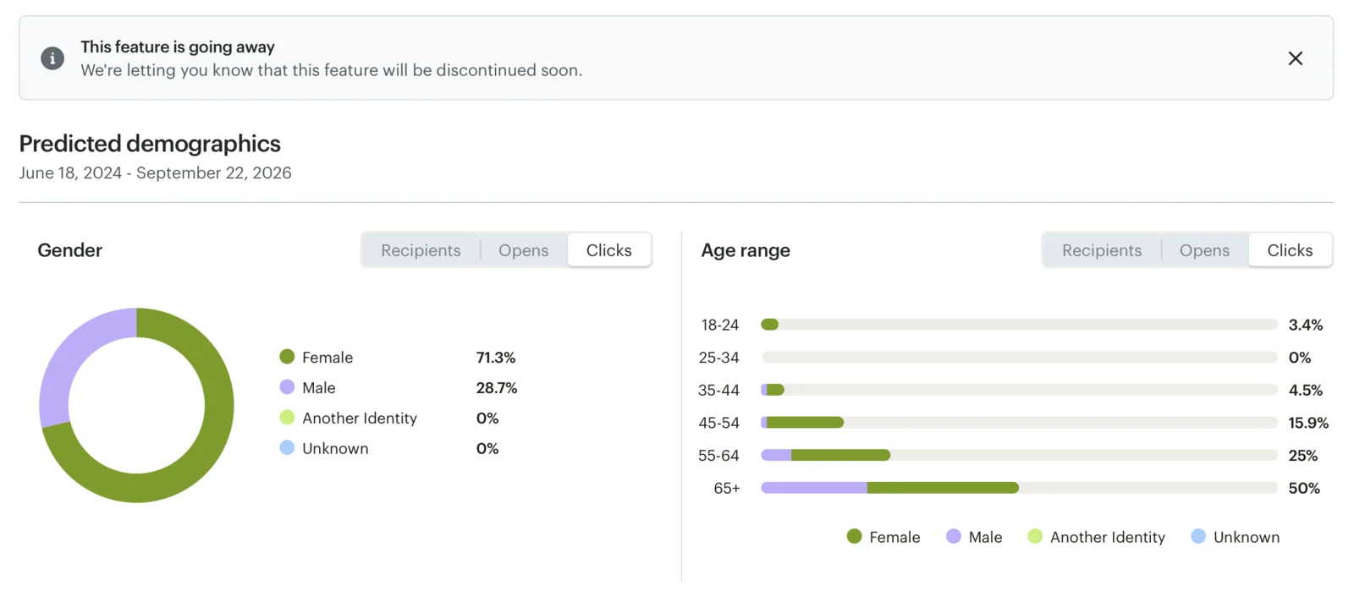Screen dimensions: 1354x602
Task: Click Female green dot in Gender legend
Action: click(x=287, y=357)
